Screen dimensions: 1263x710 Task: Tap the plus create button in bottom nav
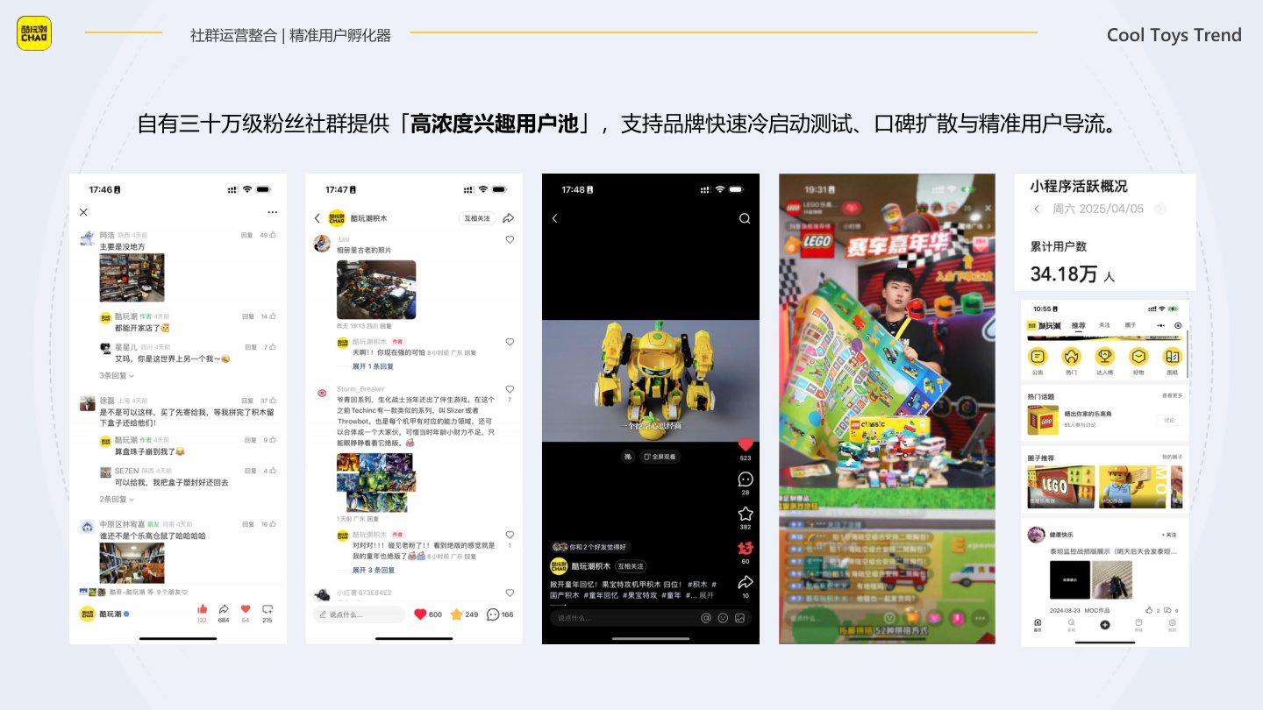pos(1105,625)
